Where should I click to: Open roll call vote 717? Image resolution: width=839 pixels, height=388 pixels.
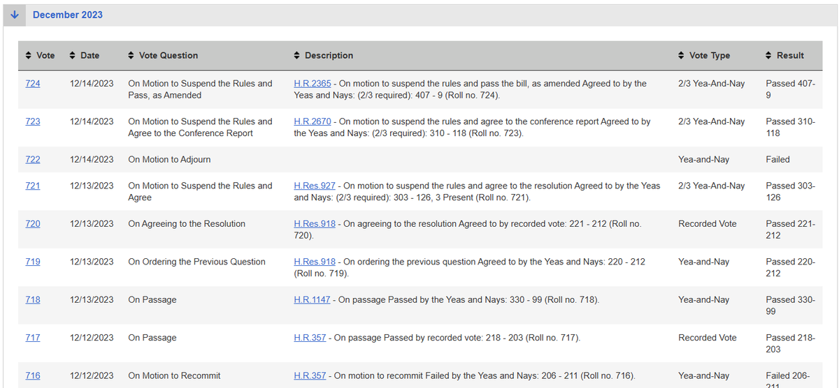32,338
